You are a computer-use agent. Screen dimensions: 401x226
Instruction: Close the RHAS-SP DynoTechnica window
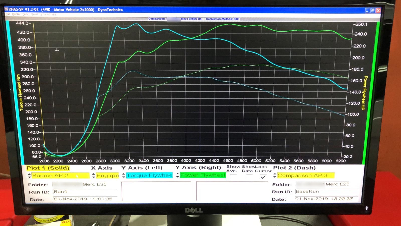pos(378,11)
